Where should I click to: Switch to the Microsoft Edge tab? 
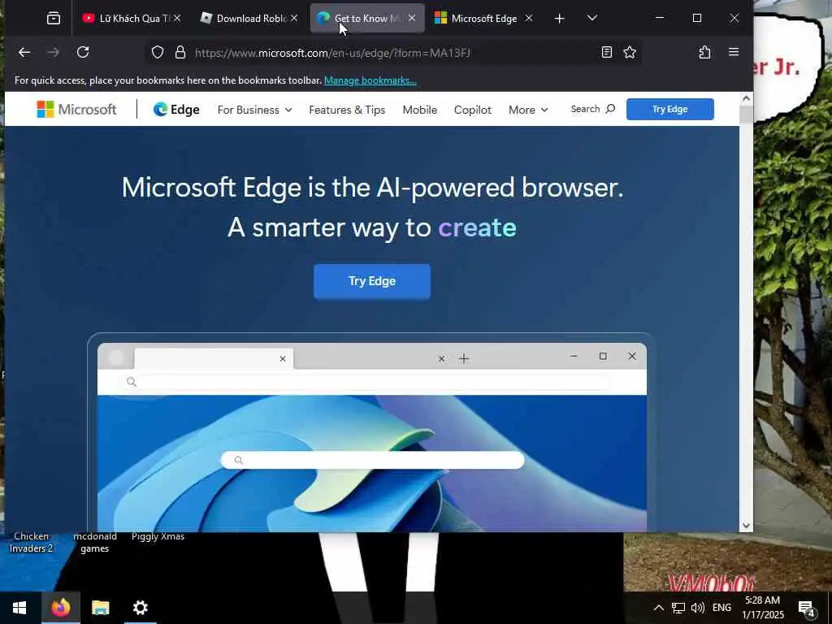(x=483, y=19)
